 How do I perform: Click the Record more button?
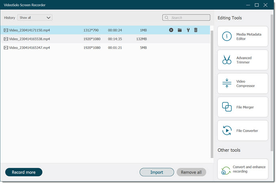24,172
